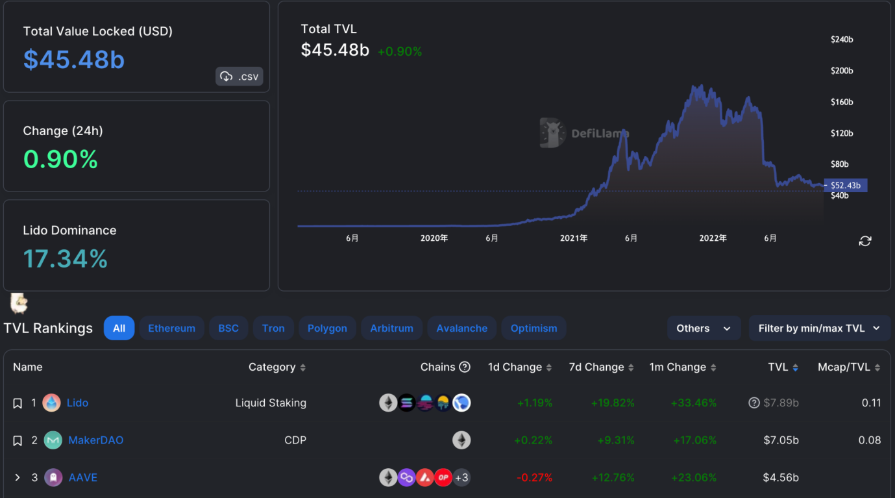This screenshot has height=498, width=895.
Task: Bookmark the MakerDAO protocol row
Action: point(18,441)
